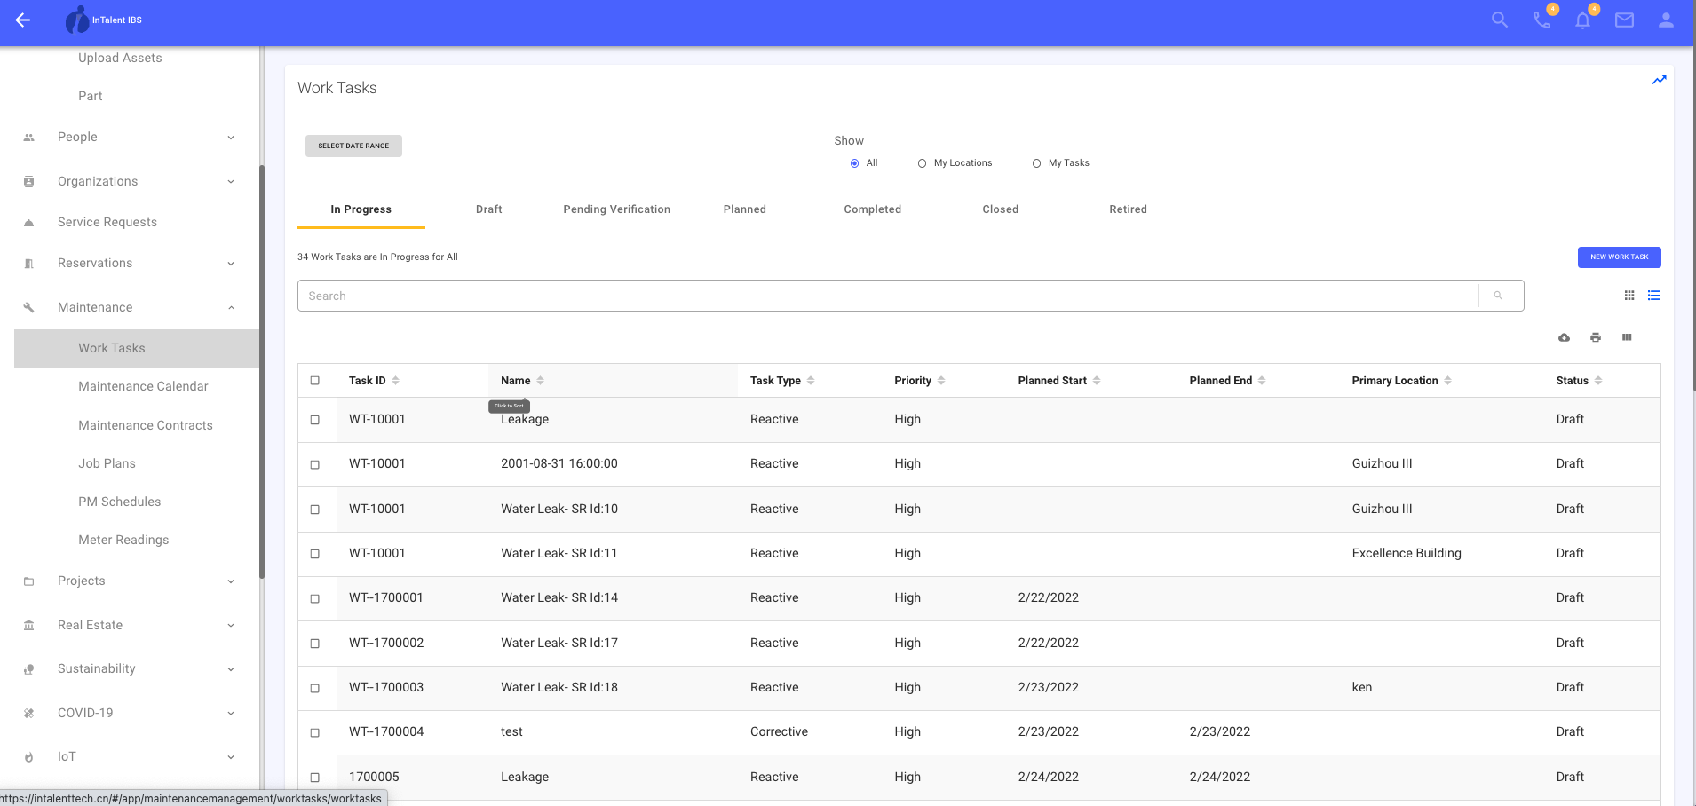Viewport: 1696px width, 806px height.
Task: Click the Excellence Building location cell
Action: click(x=1407, y=553)
